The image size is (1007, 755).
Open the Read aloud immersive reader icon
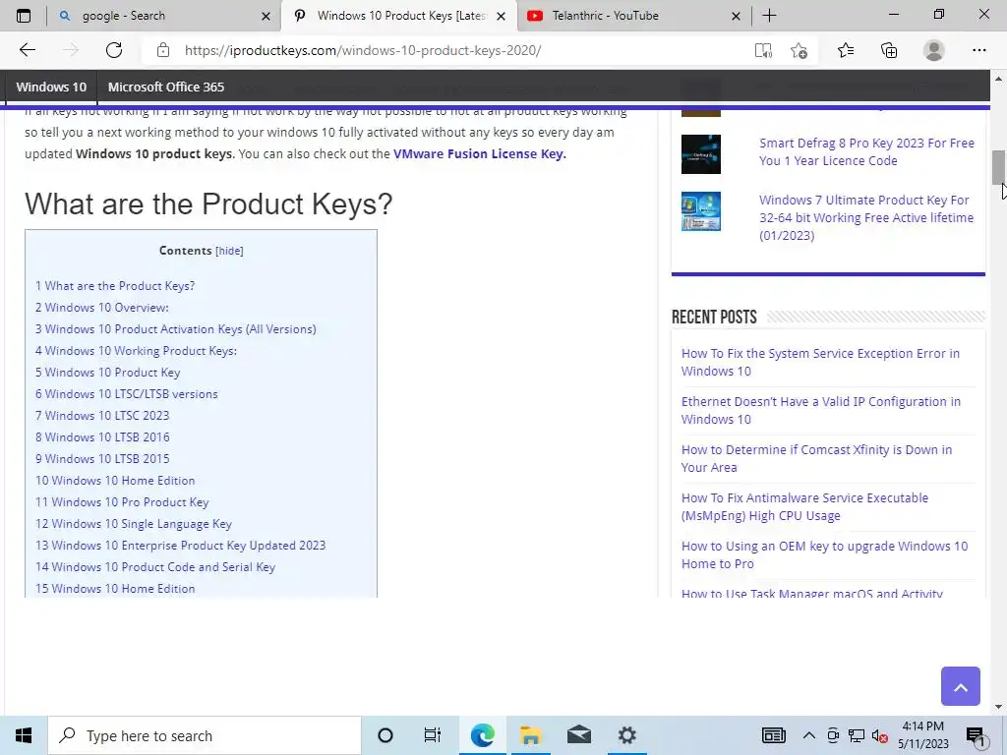point(763,50)
